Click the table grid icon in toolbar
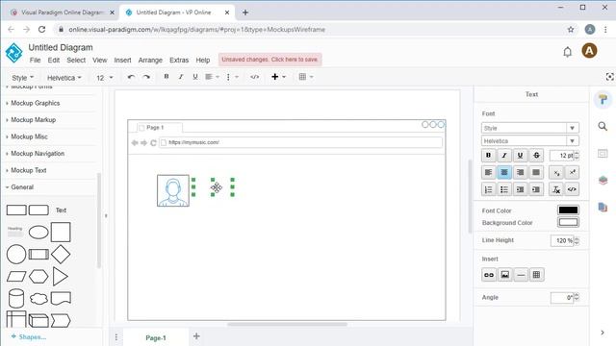This screenshot has height=346, width=616. (302, 77)
